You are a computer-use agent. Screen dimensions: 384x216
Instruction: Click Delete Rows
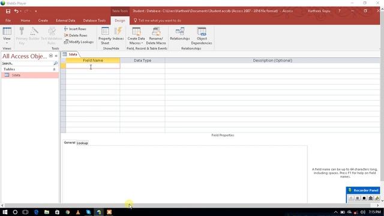point(76,35)
